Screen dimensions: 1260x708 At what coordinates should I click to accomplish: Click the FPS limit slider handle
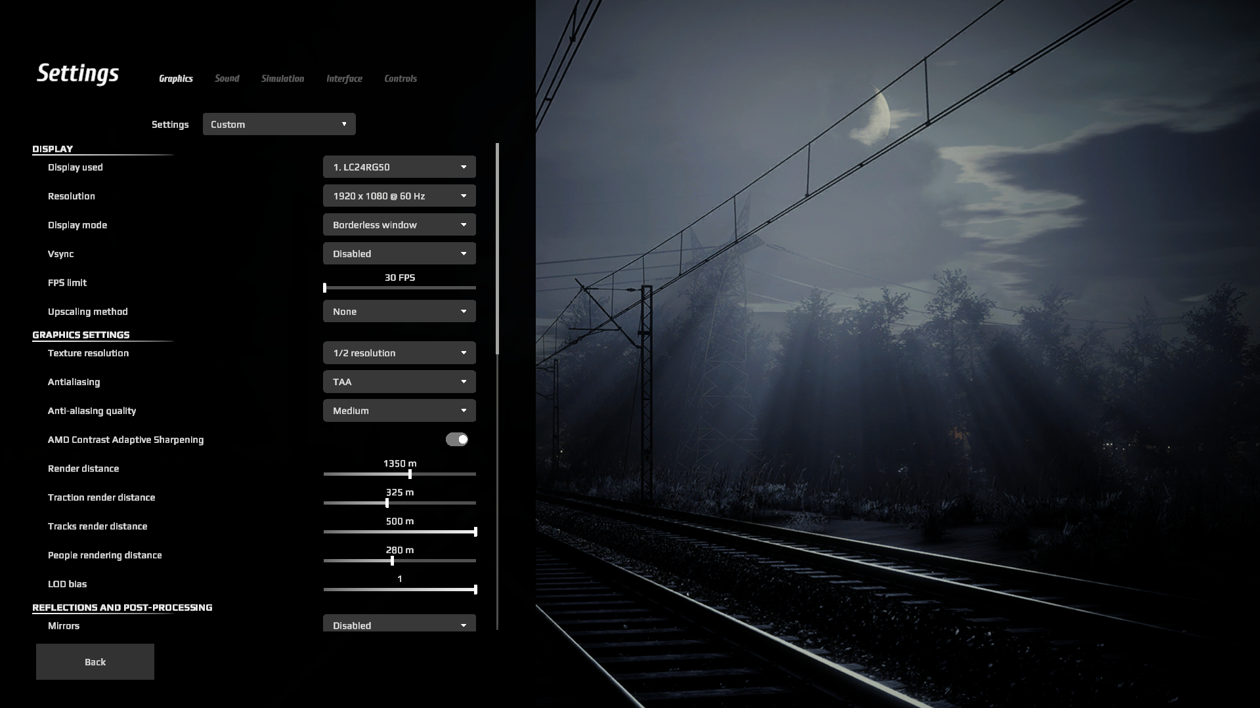[325, 288]
